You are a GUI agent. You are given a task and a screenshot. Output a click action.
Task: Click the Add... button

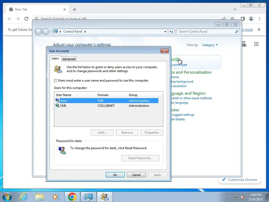point(102,133)
